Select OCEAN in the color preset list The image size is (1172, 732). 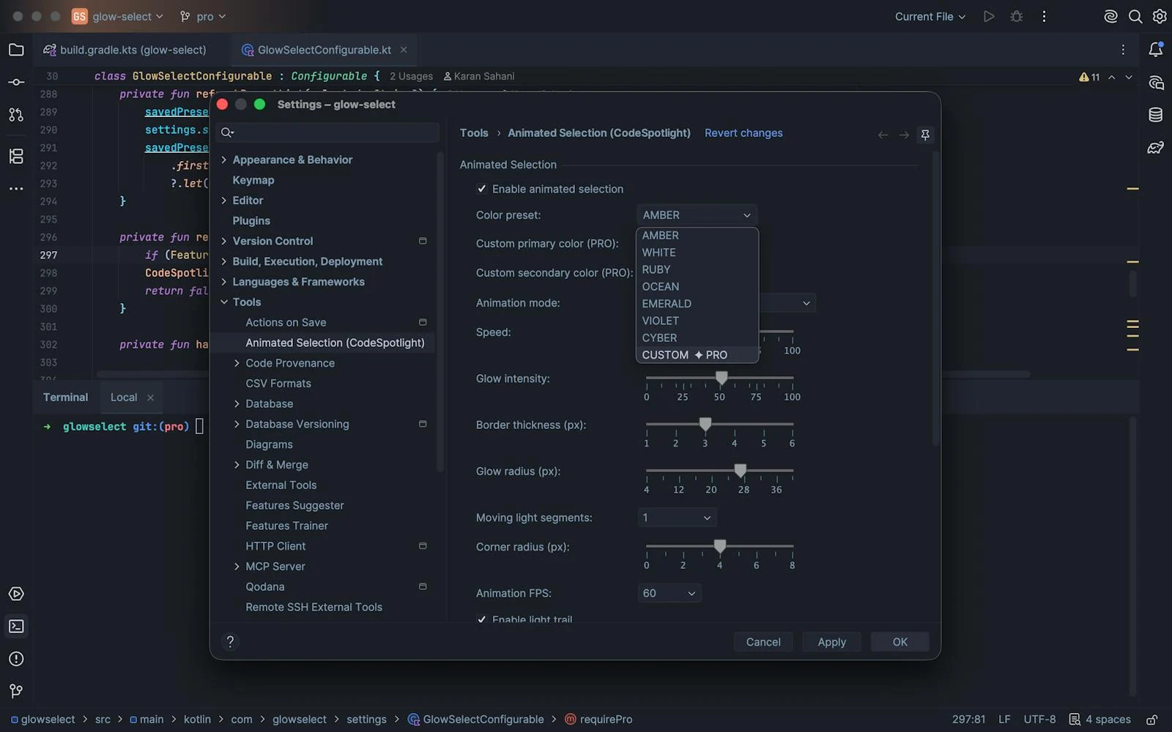pyautogui.click(x=697, y=286)
